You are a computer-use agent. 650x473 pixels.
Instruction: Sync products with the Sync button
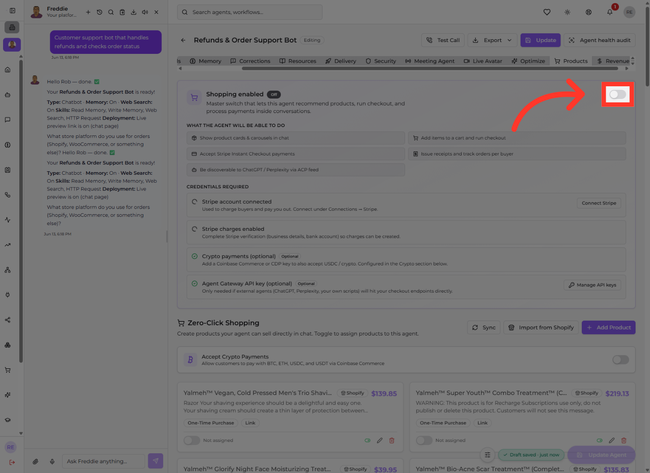tap(484, 328)
